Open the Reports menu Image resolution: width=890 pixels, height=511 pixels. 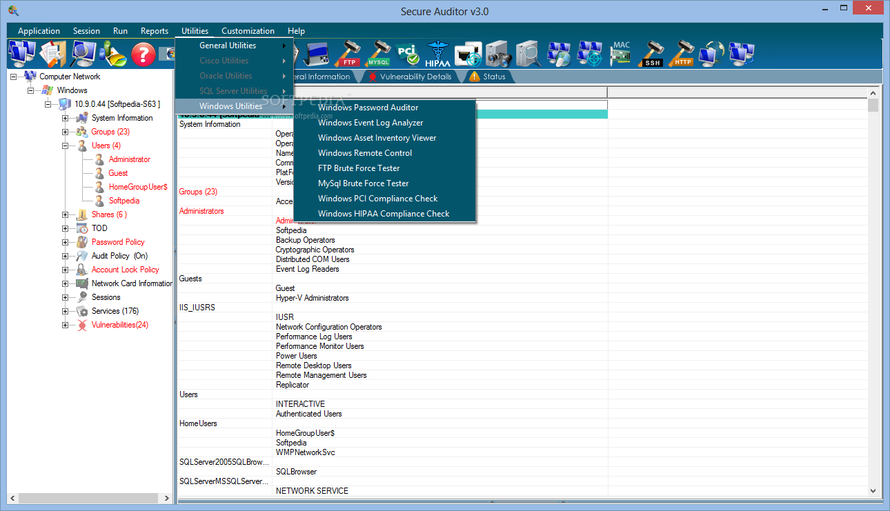coord(155,31)
